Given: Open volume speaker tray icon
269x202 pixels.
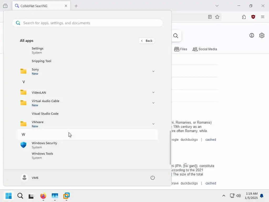Looking at the screenshot, I should pyautogui.click(x=239, y=196).
